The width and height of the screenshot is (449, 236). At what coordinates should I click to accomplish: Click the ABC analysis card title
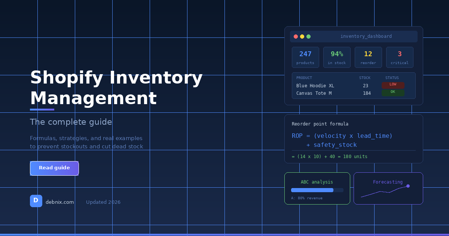tap(317, 182)
